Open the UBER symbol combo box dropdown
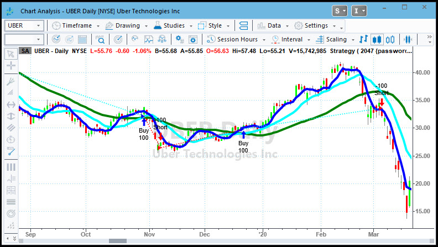Viewport: 438px width, 247px height. click(x=38, y=25)
